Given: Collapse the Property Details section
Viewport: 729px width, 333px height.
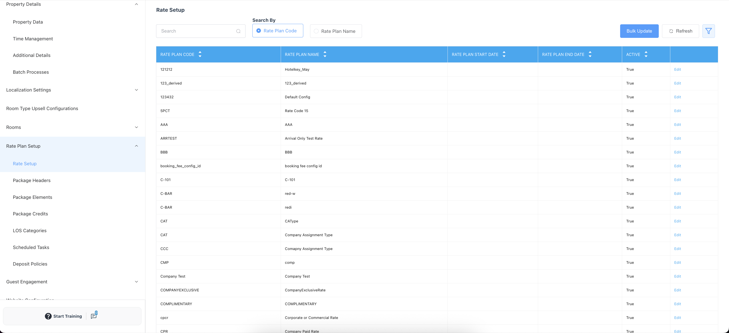Looking at the screenshot, I should [x=136, y=4].
